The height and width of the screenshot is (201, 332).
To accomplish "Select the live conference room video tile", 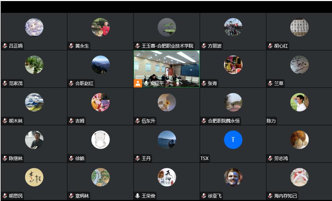I will pos(167,69).
